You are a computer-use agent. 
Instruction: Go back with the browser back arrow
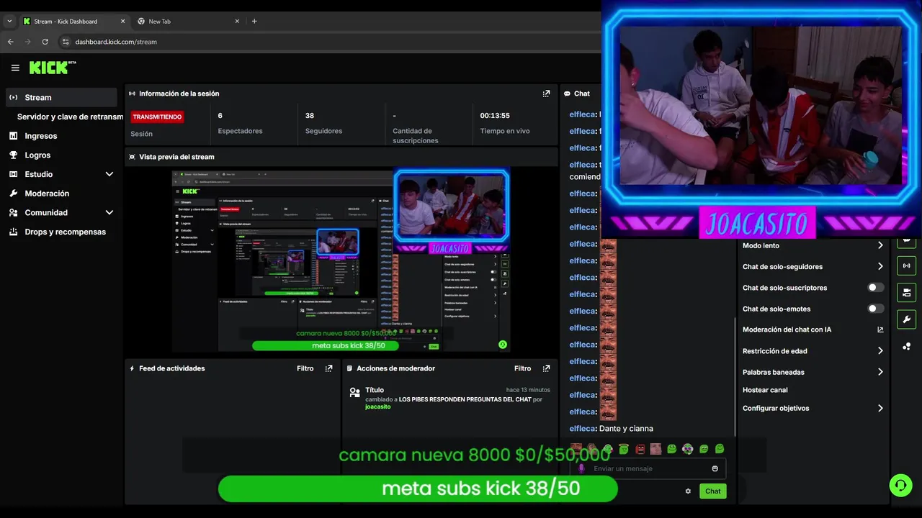click(x=10, y=42)
